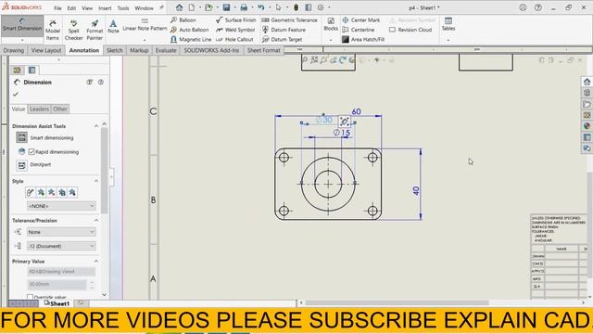Click the Undo icon in top toolbar
Image resolution: width=593 pixels, height=334 pixels.
coord(261,7)
